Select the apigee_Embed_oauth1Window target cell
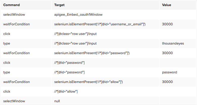197x105 pixels. pyautogui.click(x=78, y=15)
